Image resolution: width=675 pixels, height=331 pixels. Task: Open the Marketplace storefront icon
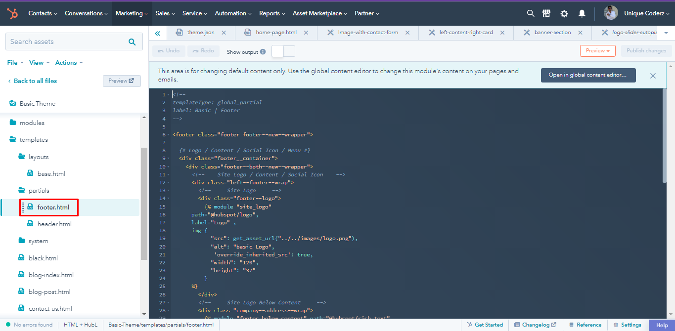click(x=546, y=13)
